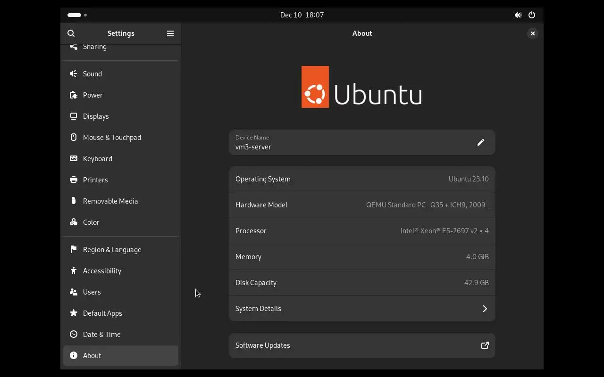Select the About sidebar entry
The height and width of the screenshot is (377, 604).
point(121,355)
